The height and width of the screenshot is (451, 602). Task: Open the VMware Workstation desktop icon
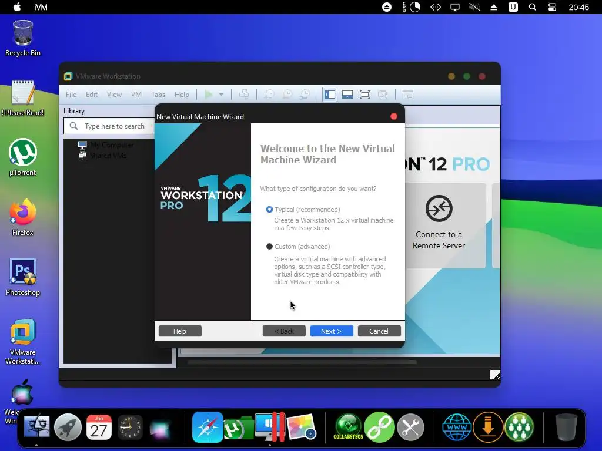tap(23, 341)
